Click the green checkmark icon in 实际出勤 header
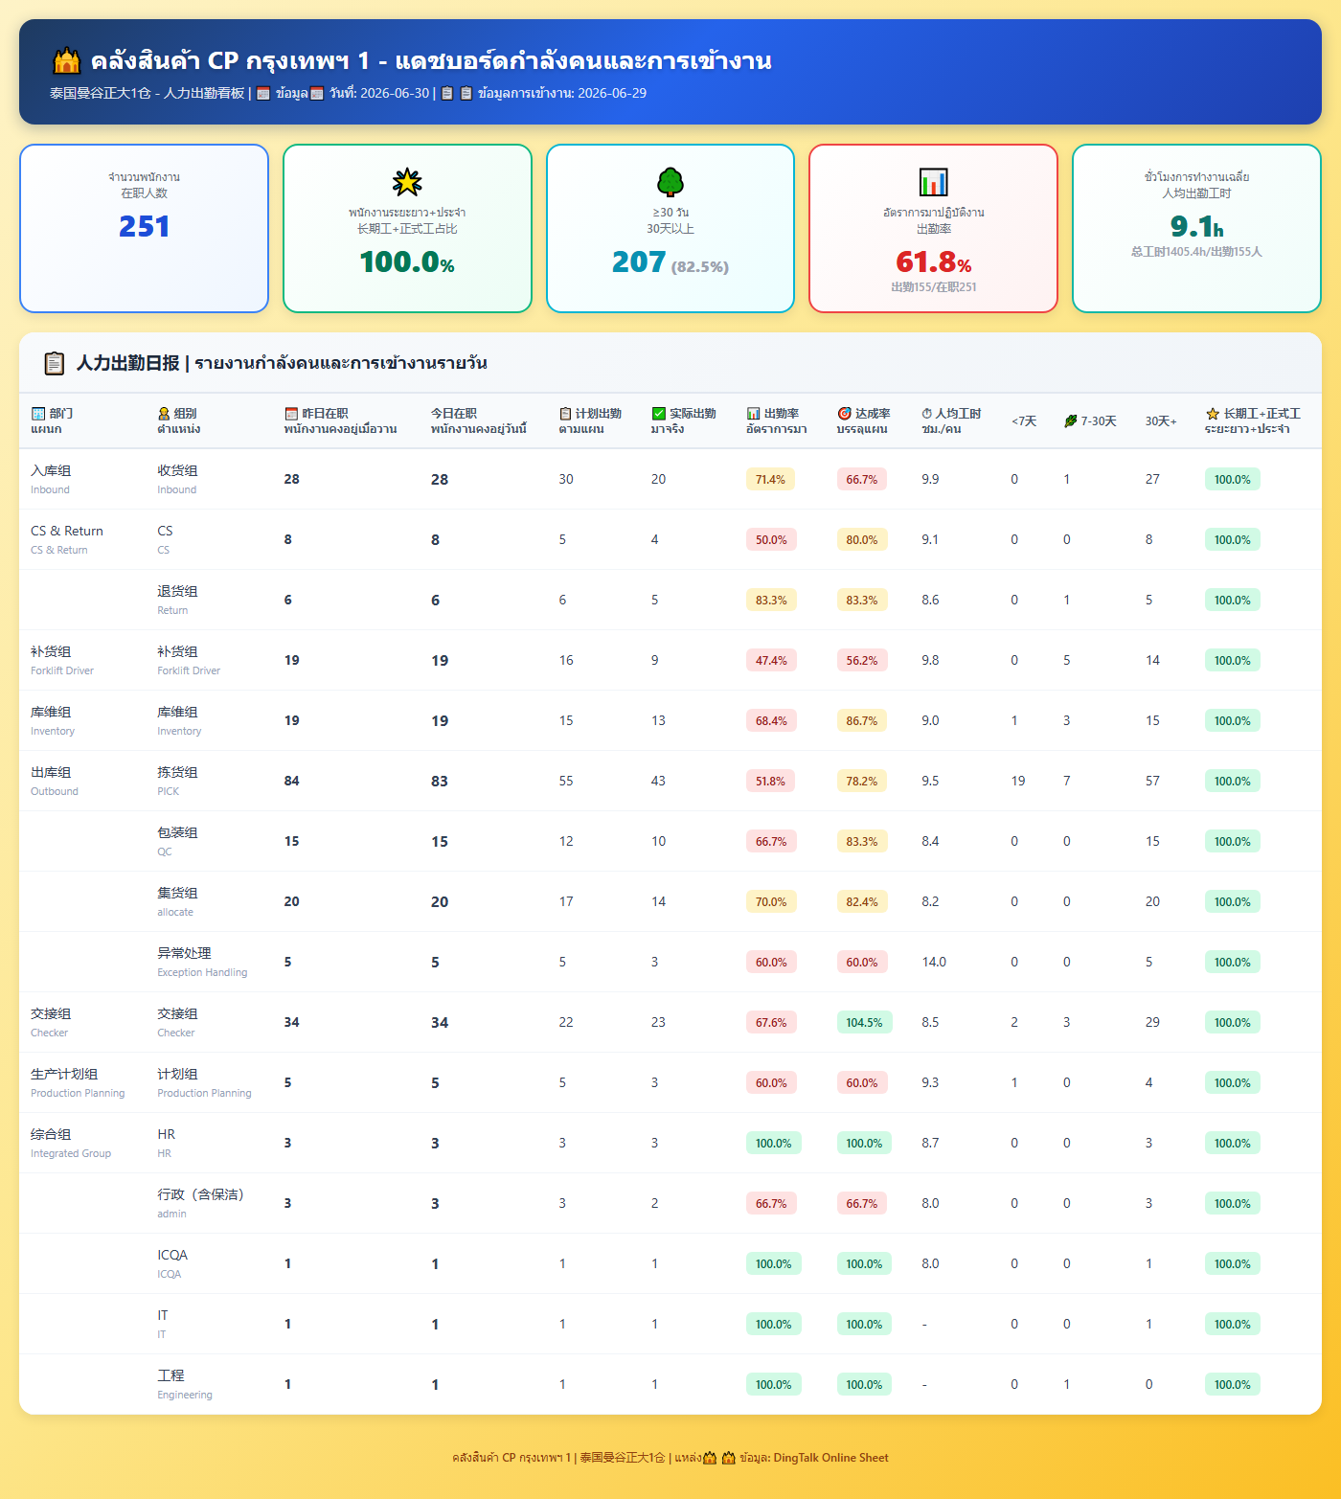Viewport: 1341px width, 1499px height. pyautogui.click(x=658, y=414)
